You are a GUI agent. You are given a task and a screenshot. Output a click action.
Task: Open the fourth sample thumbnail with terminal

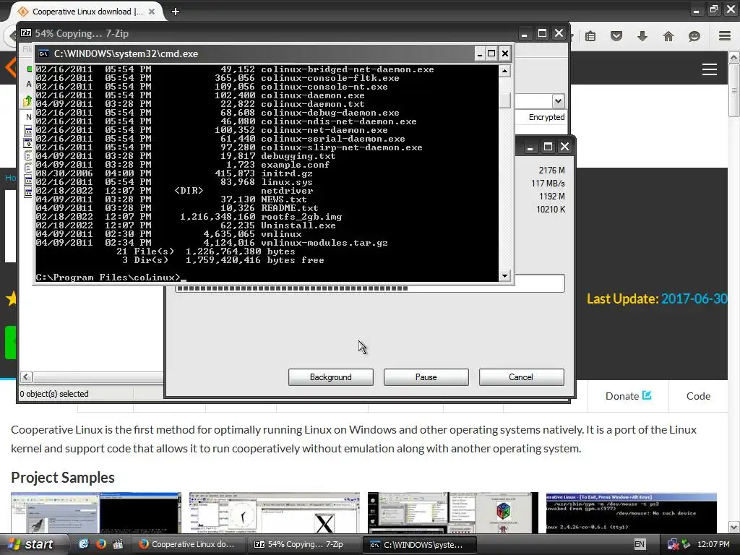pos(631,513)
